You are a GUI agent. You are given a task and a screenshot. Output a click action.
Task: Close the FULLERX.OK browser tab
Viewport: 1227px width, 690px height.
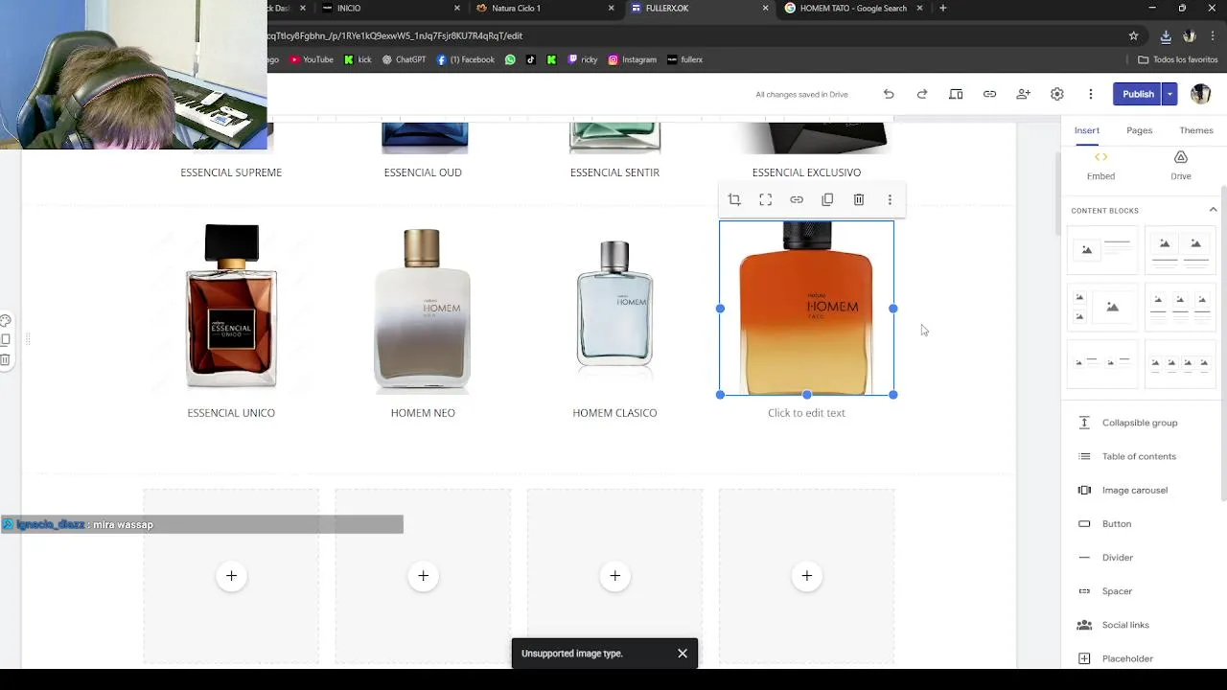tap(765, 9)
